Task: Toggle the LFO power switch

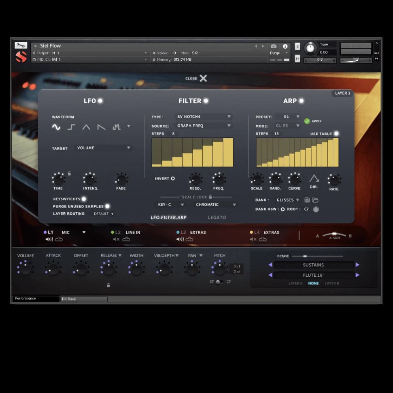Action: coord(100,101)
